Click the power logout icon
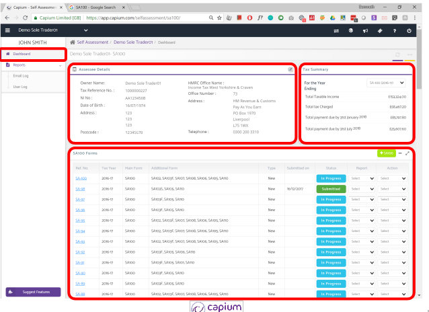 (409, 31)
